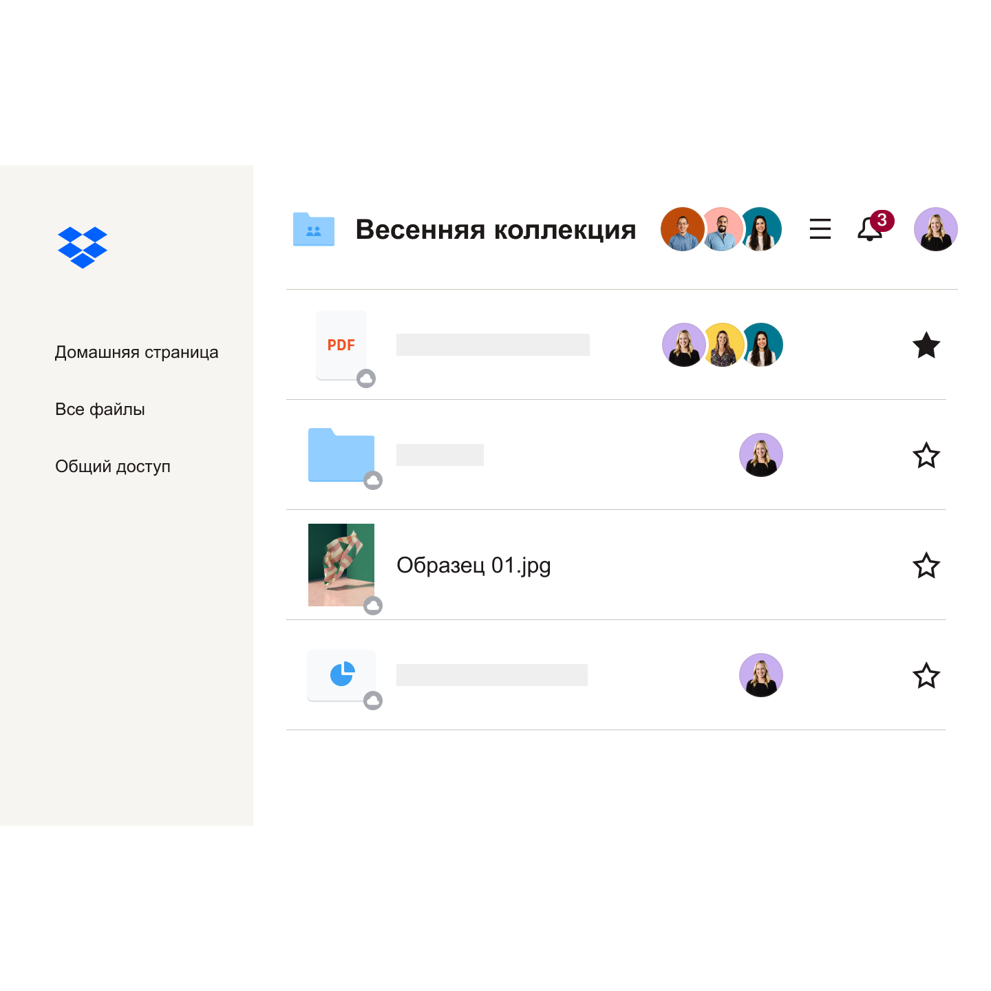Screen dimensions: 991x991
Task: Open the Образец 01.jpg image thumbnail
Action: (341, 565)
